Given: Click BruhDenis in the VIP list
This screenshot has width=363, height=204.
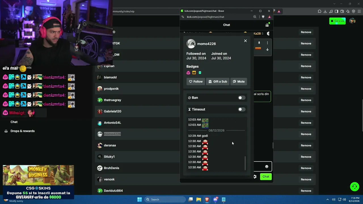Looking at the screenshot, I should tap(111, 168).
